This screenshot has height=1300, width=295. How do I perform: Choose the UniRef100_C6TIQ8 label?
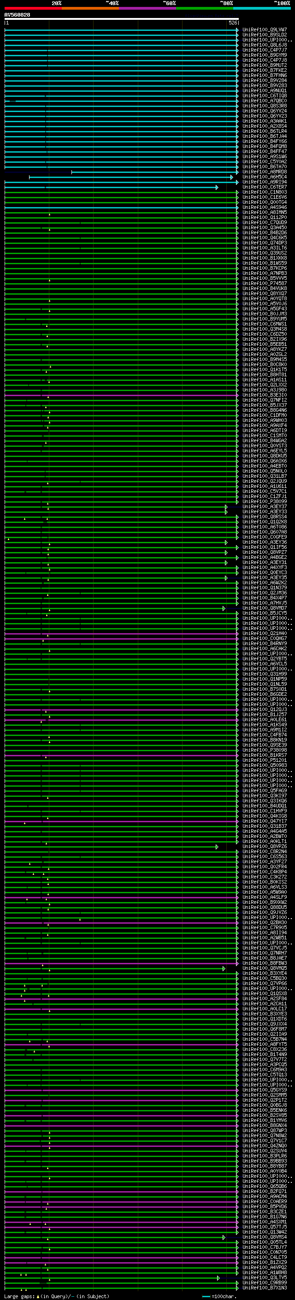[264, 96]
